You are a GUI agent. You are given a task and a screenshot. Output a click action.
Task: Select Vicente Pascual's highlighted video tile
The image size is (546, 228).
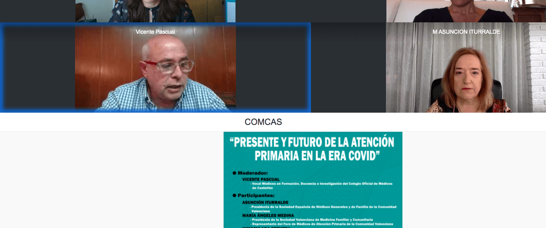point(155,67)
